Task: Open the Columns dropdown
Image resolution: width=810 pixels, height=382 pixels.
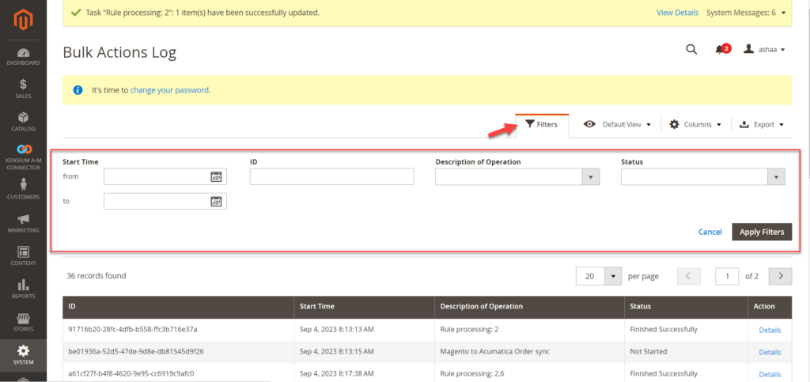Action: (695, 124)
